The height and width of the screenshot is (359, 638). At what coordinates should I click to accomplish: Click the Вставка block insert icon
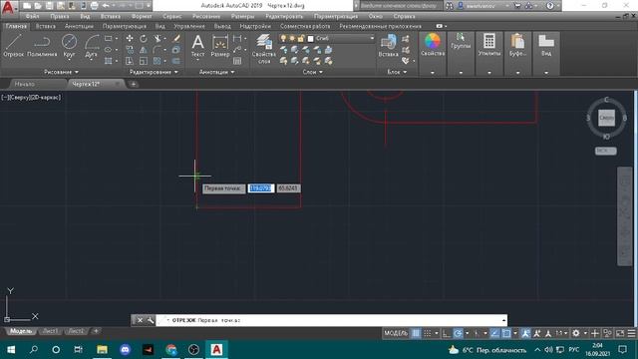(x=388, y=45)
